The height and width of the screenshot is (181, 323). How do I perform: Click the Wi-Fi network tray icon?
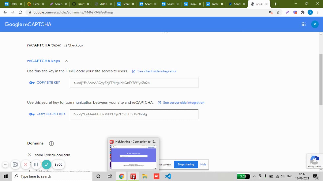(x=277, y=176)
